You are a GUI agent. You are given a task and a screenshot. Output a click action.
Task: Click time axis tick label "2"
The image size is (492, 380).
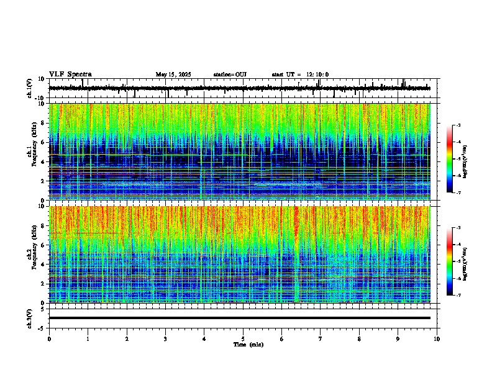127,339
